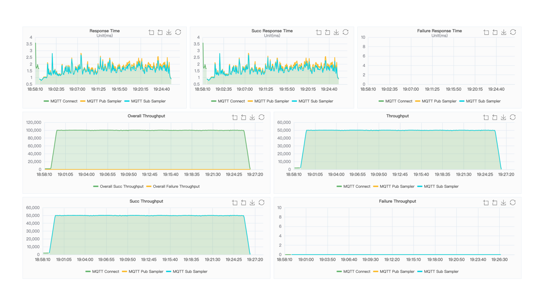Refresh the Succ Throughput chart
Viewport: 544px width, 306px height.
(261, 202)
